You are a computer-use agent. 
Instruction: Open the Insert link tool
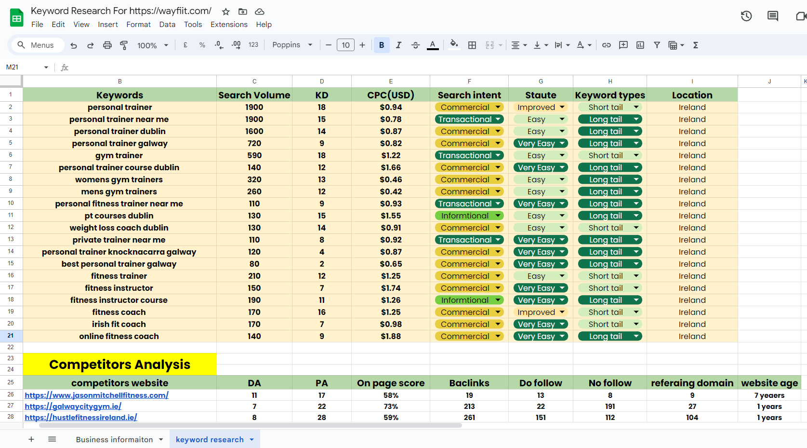pos(607,45)
